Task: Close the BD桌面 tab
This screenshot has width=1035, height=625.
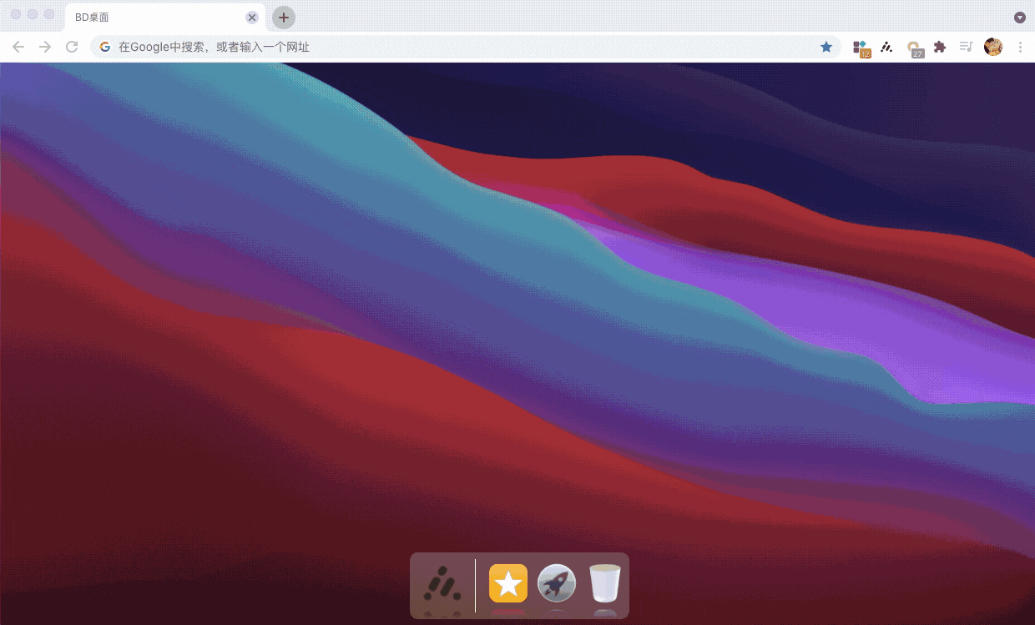Action: point(252,17)
